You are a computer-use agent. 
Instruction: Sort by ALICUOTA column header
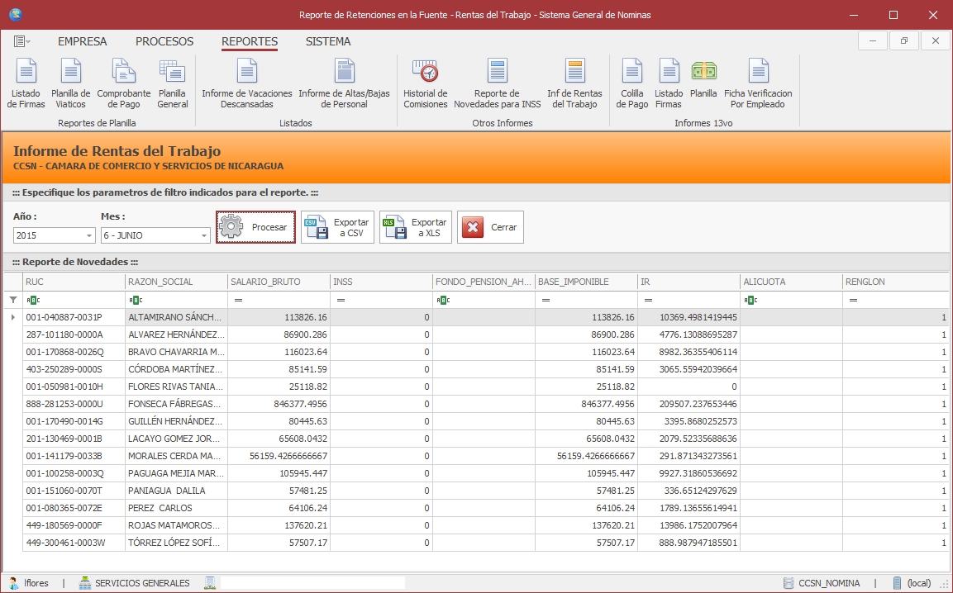point(791,282)
